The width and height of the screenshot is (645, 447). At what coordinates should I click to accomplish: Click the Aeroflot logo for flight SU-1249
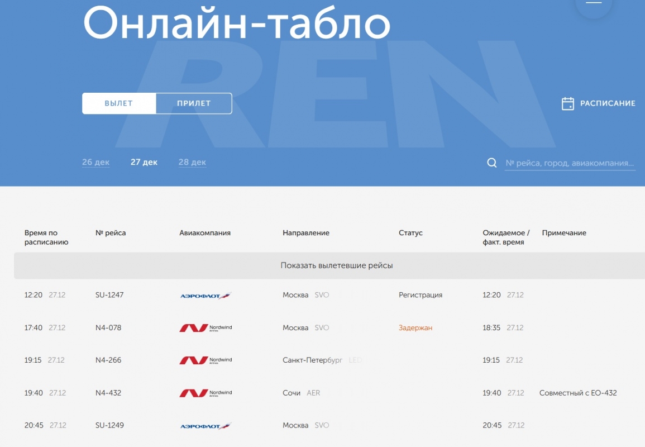[205, 426]
